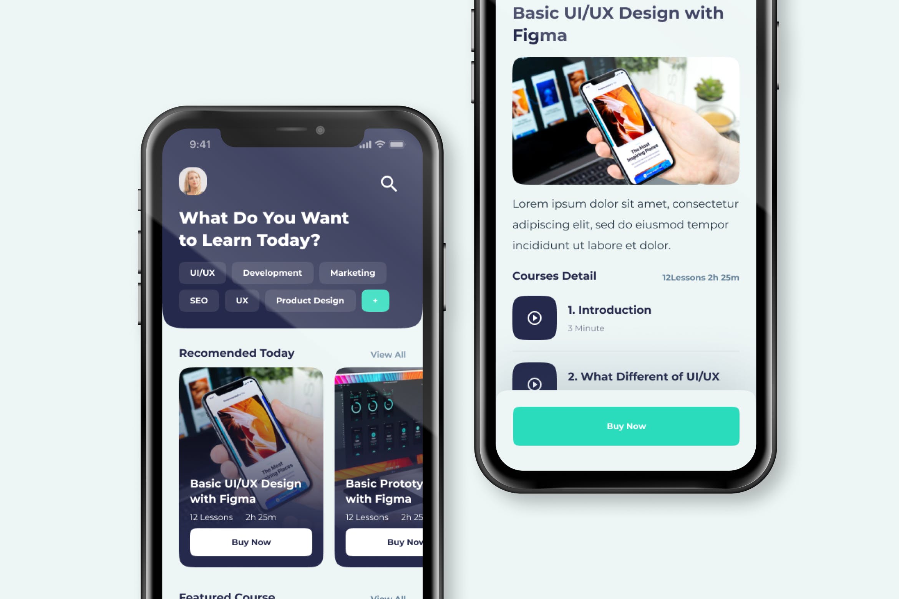The height and width of the screenshot is (599, 899).
Task: Tap the user profile avatar icon
Action: pos(192,181)
